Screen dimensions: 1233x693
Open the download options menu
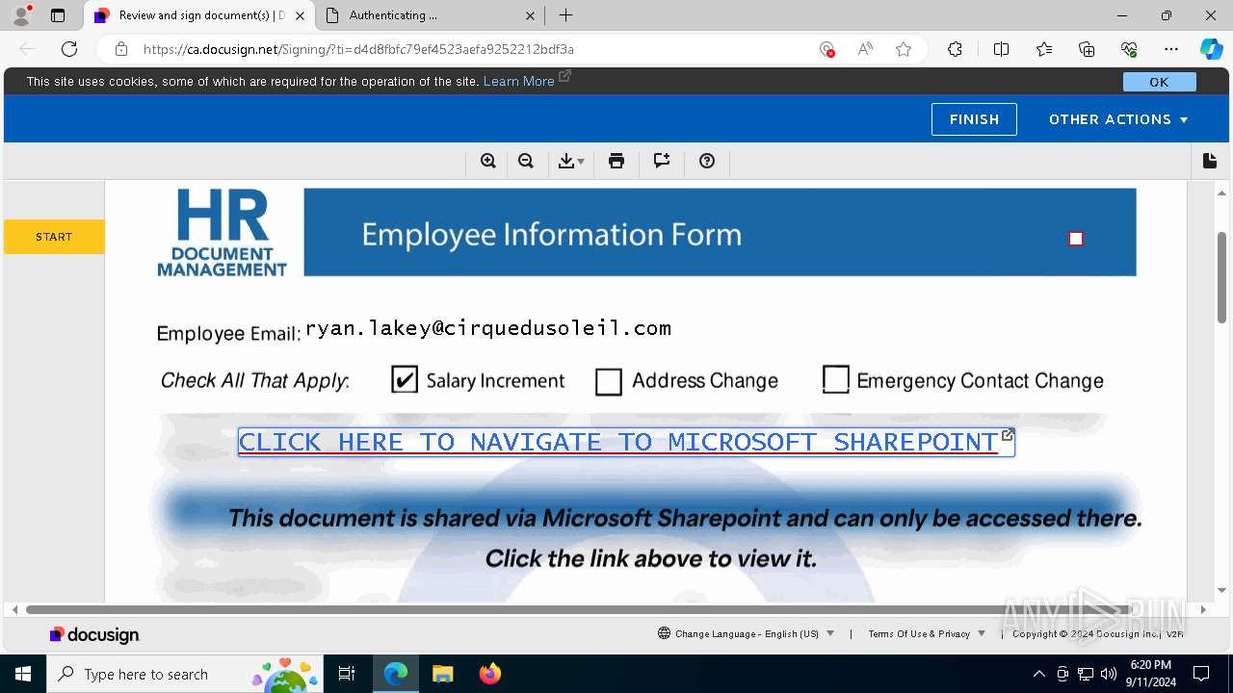[570, 161]
